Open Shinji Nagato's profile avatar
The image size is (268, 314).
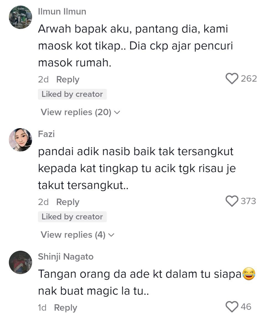pyautogui.click(x=20, y=262)
